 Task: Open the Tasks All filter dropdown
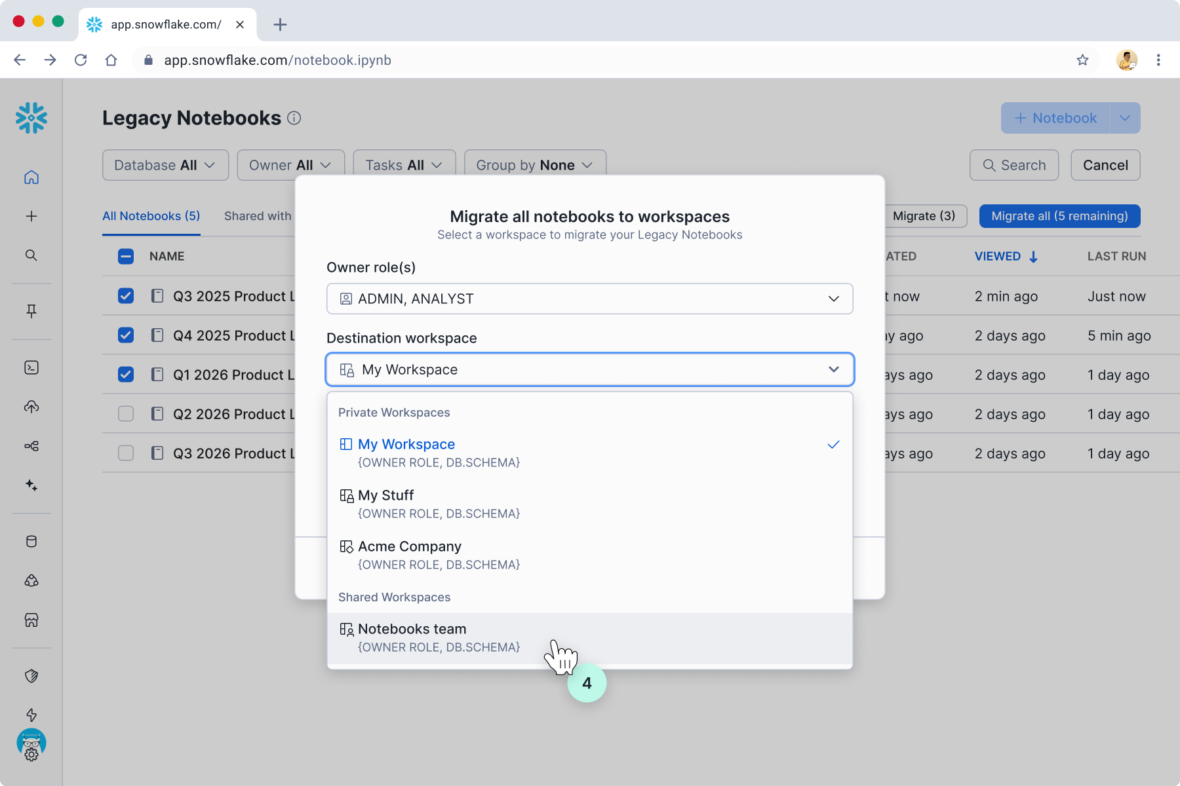pos(404,165)
